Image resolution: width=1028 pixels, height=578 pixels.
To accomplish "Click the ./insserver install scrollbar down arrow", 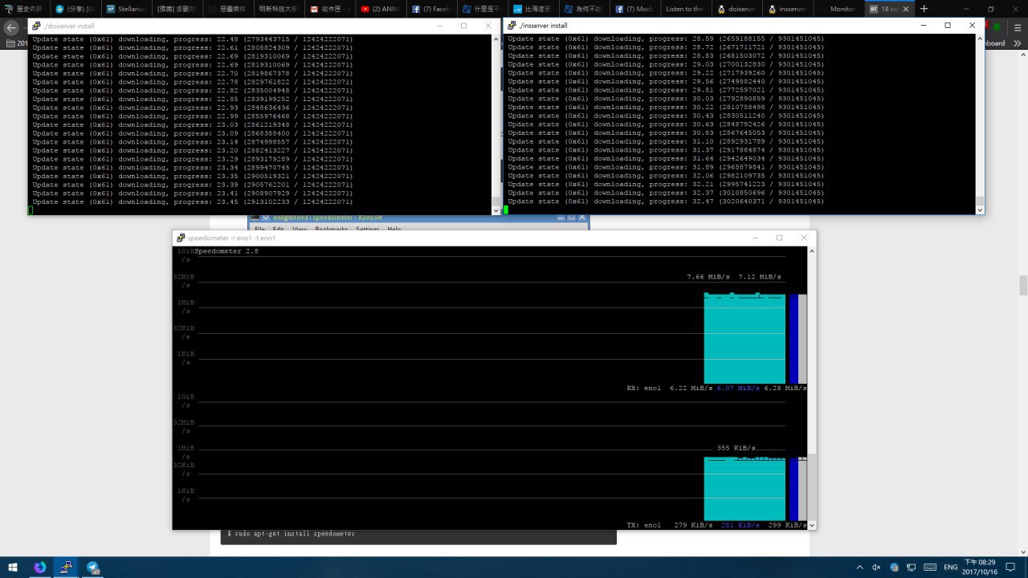I will 979,210.
